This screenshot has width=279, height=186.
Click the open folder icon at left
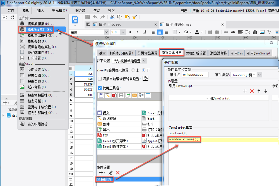tap(5, 18)
